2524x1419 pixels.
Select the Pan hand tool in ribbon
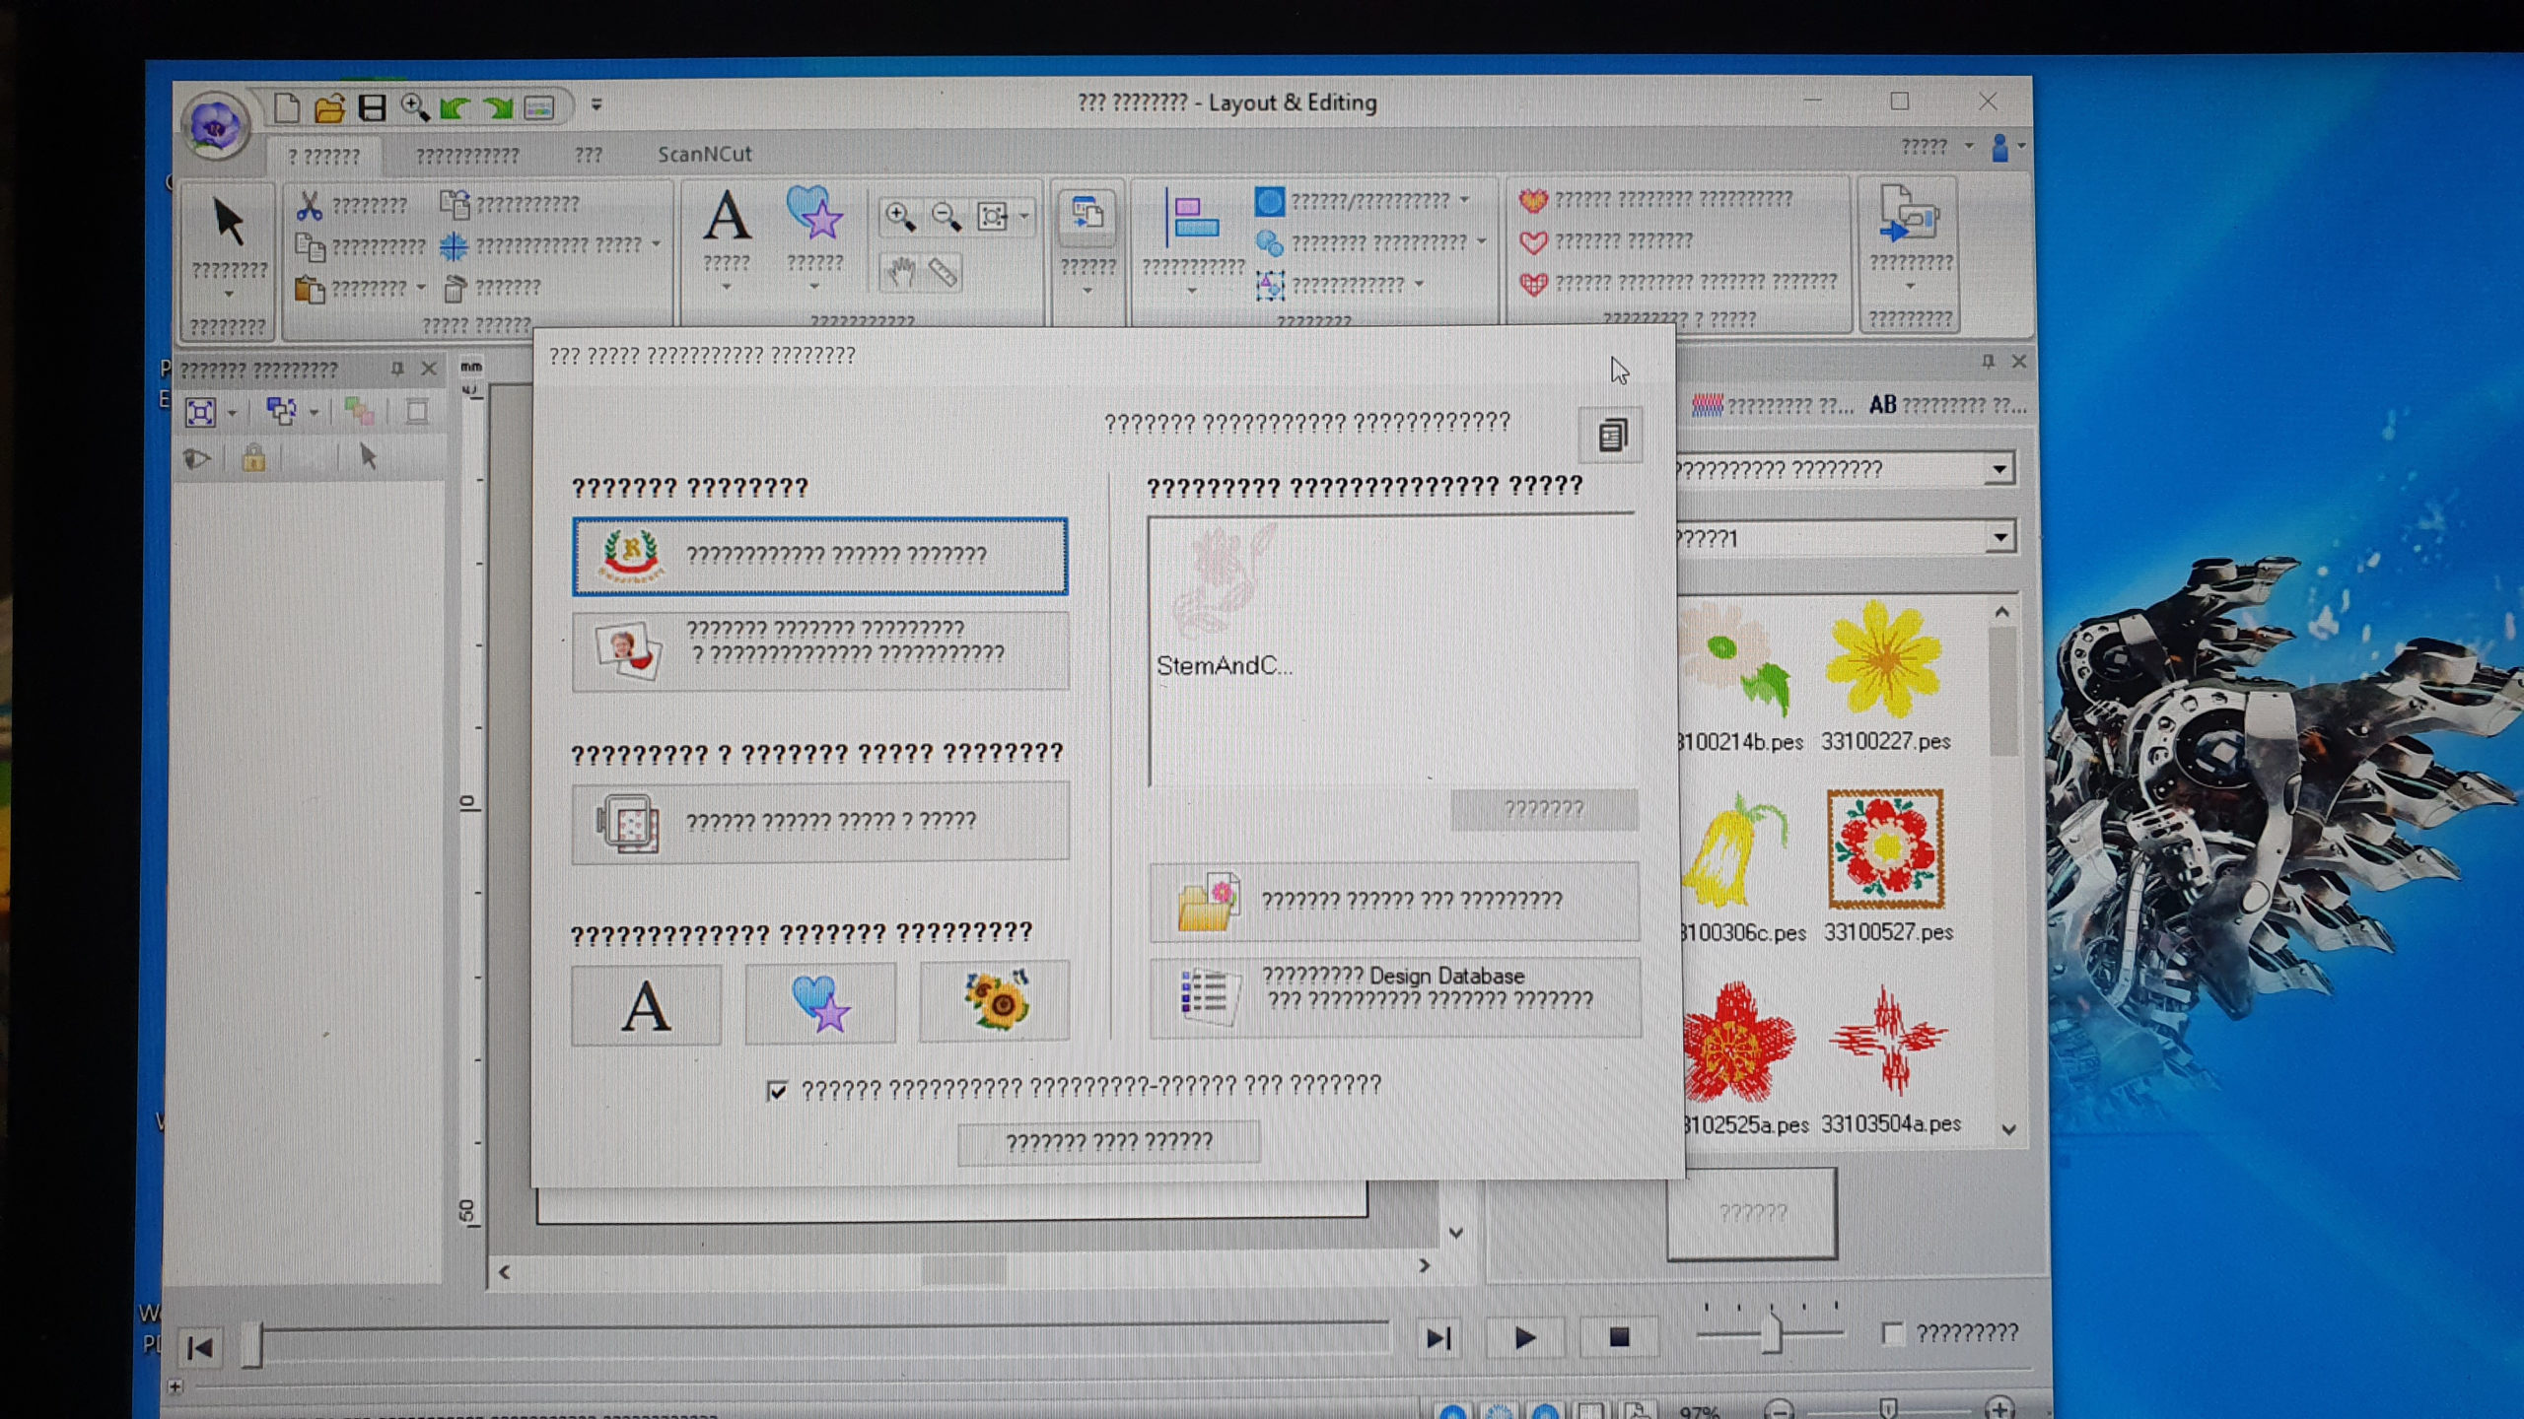(x=899, y=272)
